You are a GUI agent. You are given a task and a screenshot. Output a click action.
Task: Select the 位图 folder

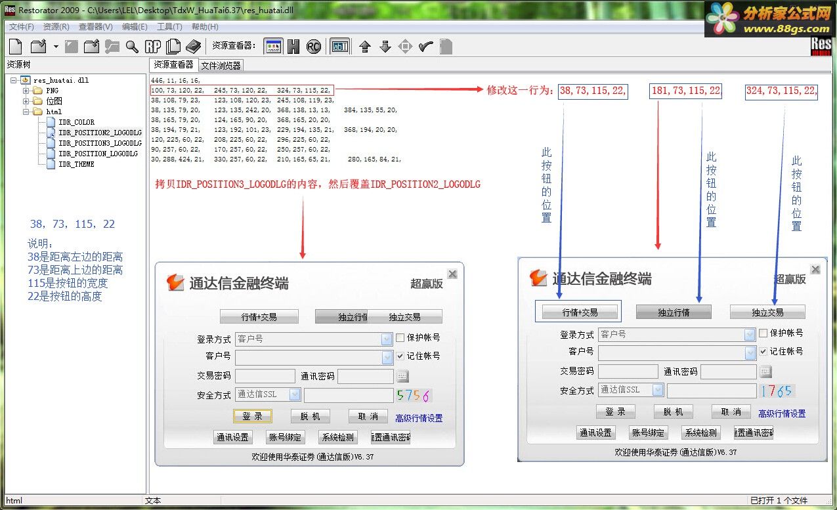54,101
